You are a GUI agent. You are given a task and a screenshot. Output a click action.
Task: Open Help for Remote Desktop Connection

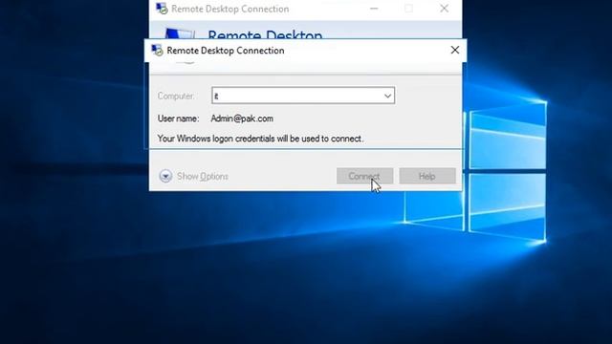[x=427, y=176]
